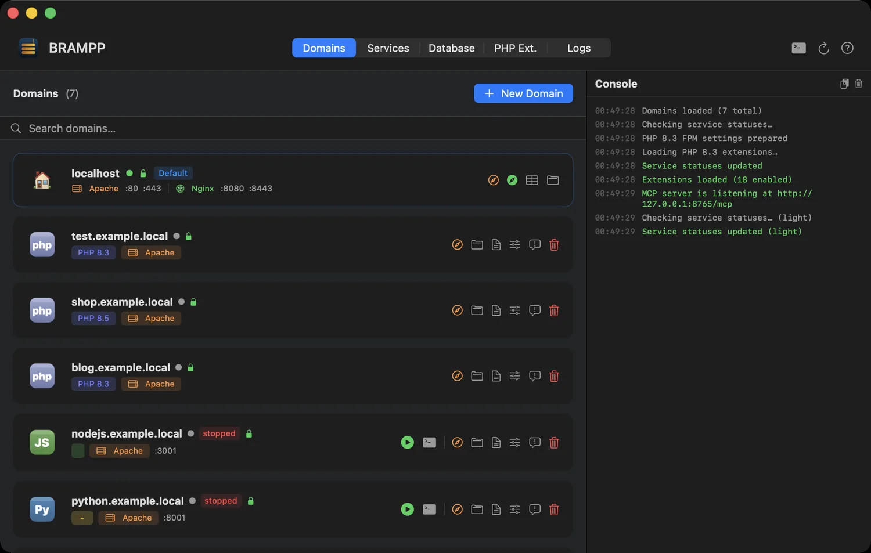
Task: Delete python.example.local with the trash icon
Action: click(x=554, y=509)
